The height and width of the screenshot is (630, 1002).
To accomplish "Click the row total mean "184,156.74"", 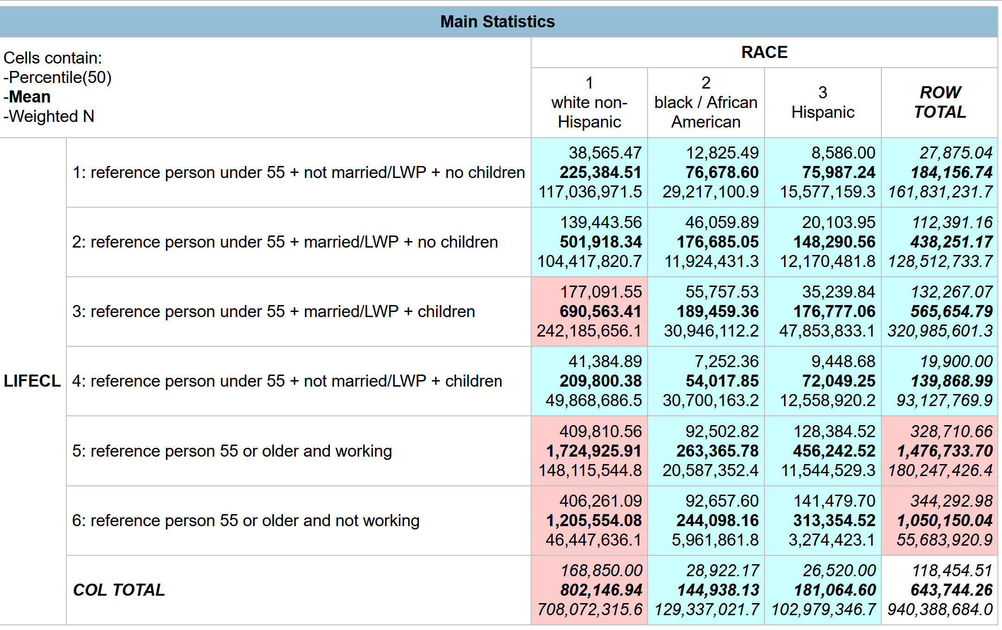I will [x=951, y=172].
